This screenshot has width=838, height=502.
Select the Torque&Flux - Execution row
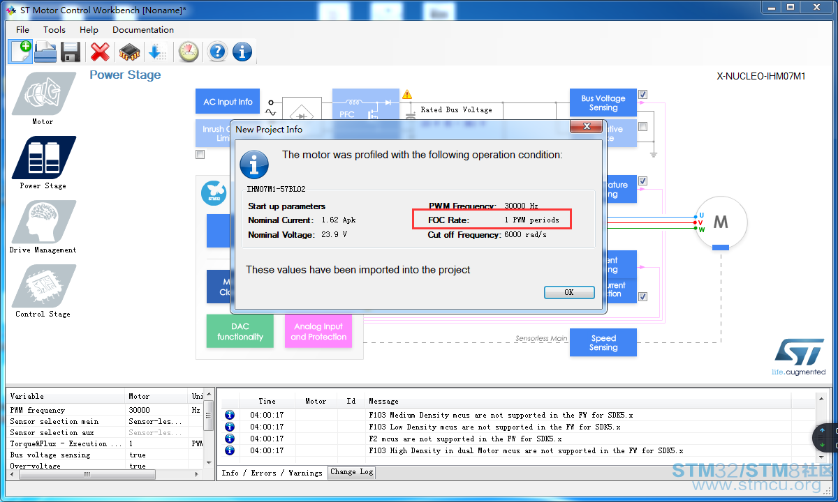click(x=105, y=443)
